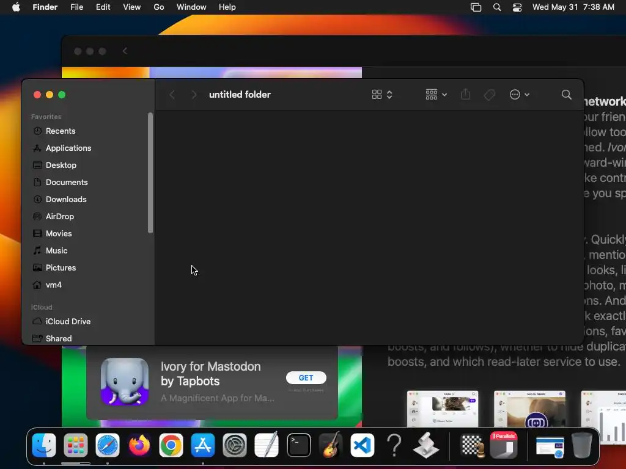Screen dimensions: 626x469
Task: Open the Window menu
Action: [x=191, y=7]
